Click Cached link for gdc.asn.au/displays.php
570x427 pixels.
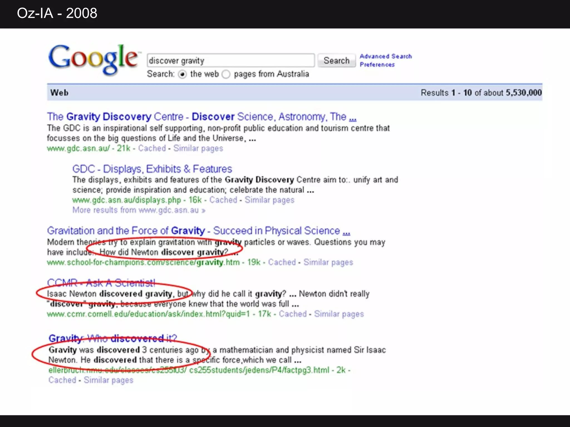coord(223,200)
